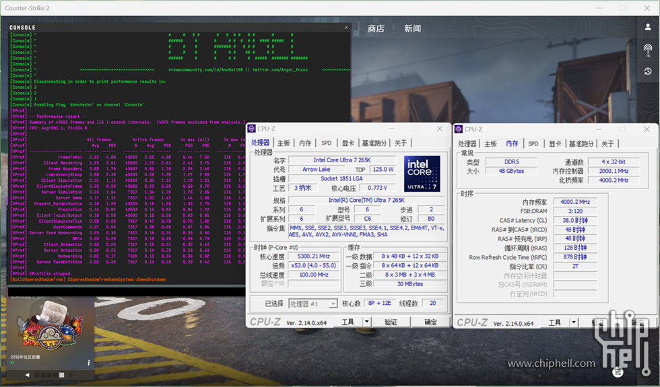Click the TDP value 125.0 W
Image resolution: width=660 pixels, height=387 pixels.
[x=383, y=169]
